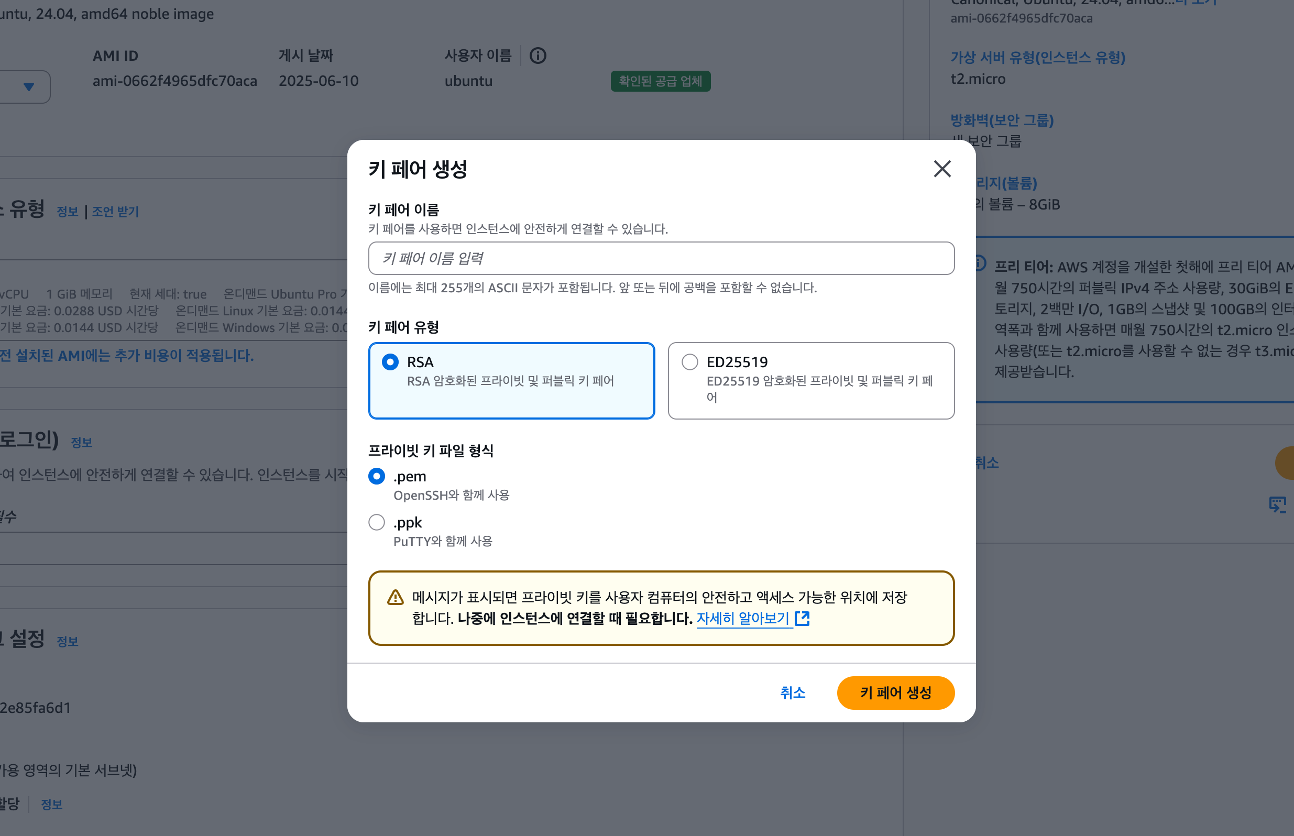The image size is (1294, 836).
Task: Click 취소 in the dialog footer
Action: [x=793, y=692]
